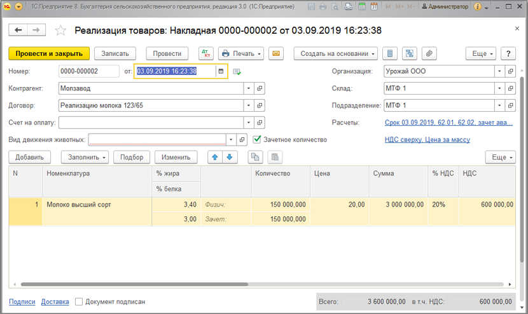
Task: Open the document structure list icon
Action: coord(390,53)
